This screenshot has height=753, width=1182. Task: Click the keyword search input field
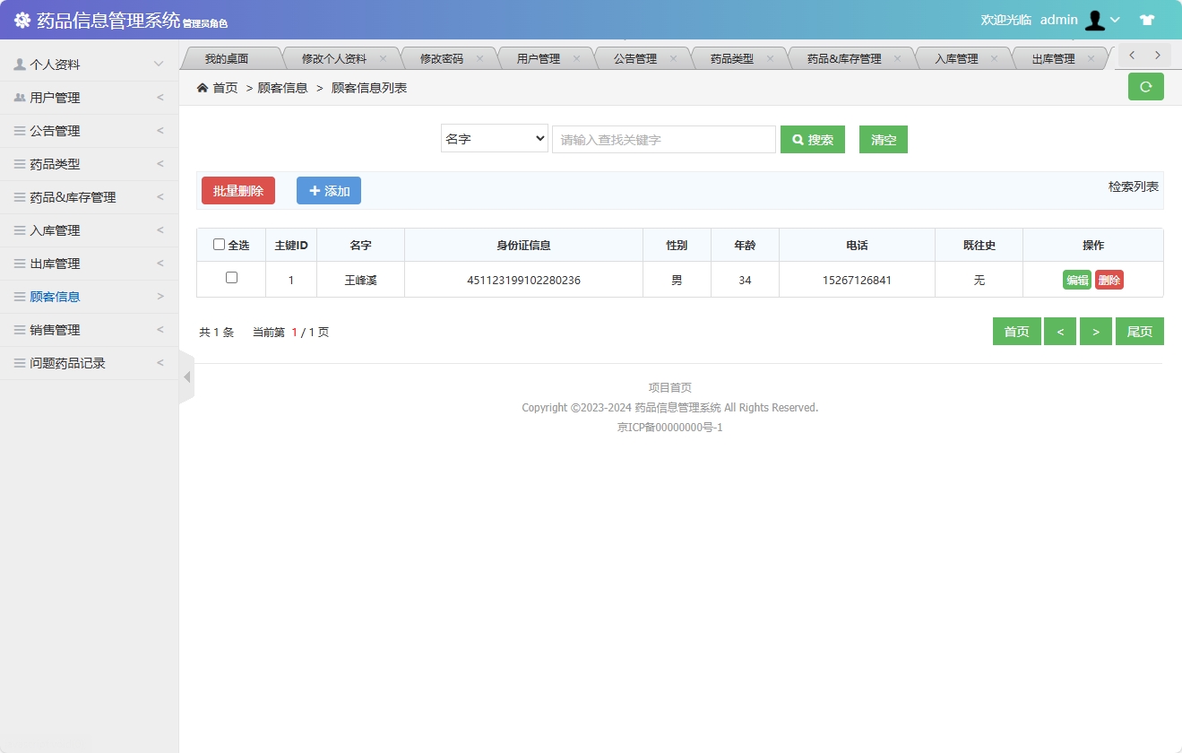663,139
